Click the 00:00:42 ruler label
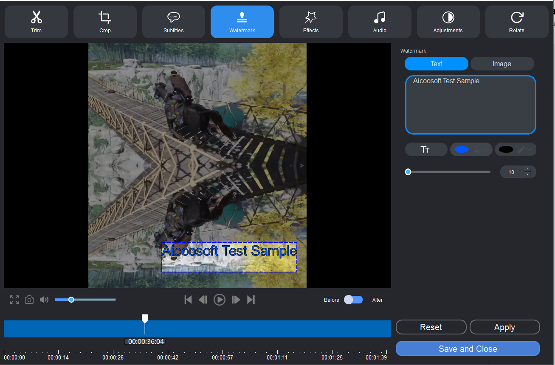This screenshot has width=555, height=365. (167, 358)
